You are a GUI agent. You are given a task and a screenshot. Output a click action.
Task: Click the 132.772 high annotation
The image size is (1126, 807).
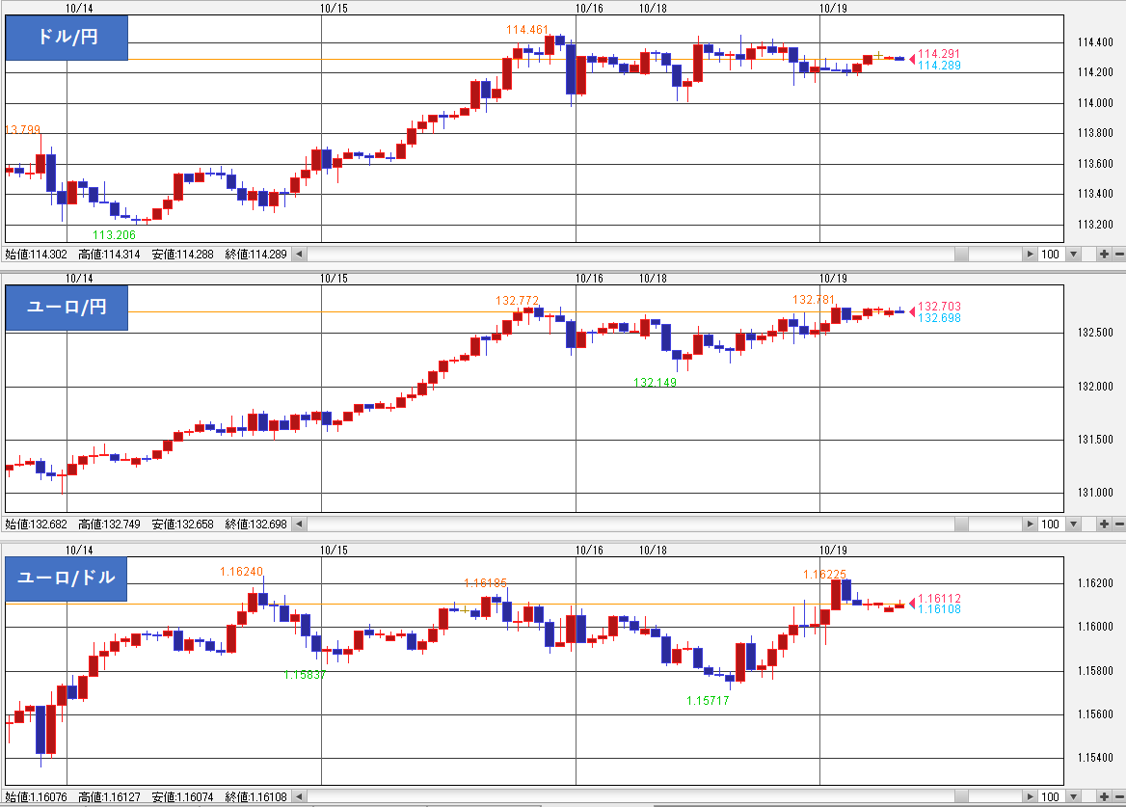(x=517, y=301)
